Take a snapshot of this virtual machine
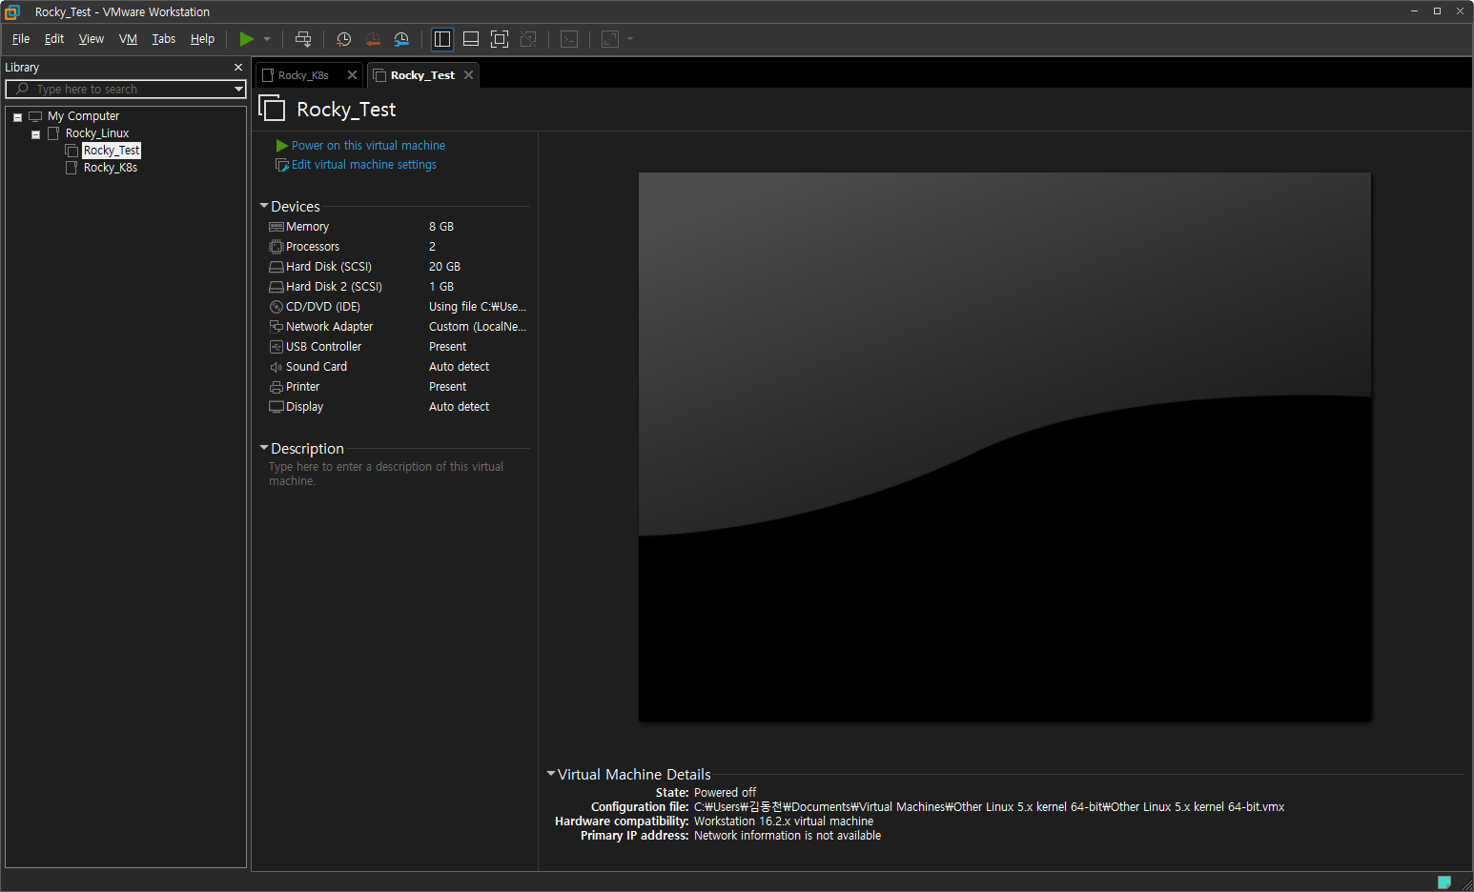The width and height of the screenshot is (1474, 892). pos(344,39)
